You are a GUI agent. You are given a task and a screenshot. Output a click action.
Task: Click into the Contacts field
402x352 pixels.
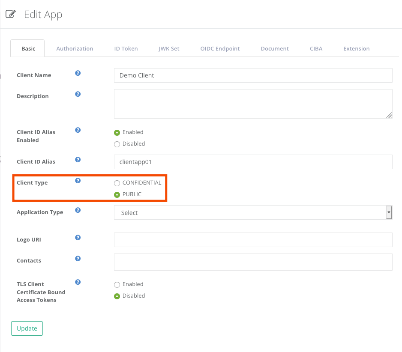pos(253,262)
